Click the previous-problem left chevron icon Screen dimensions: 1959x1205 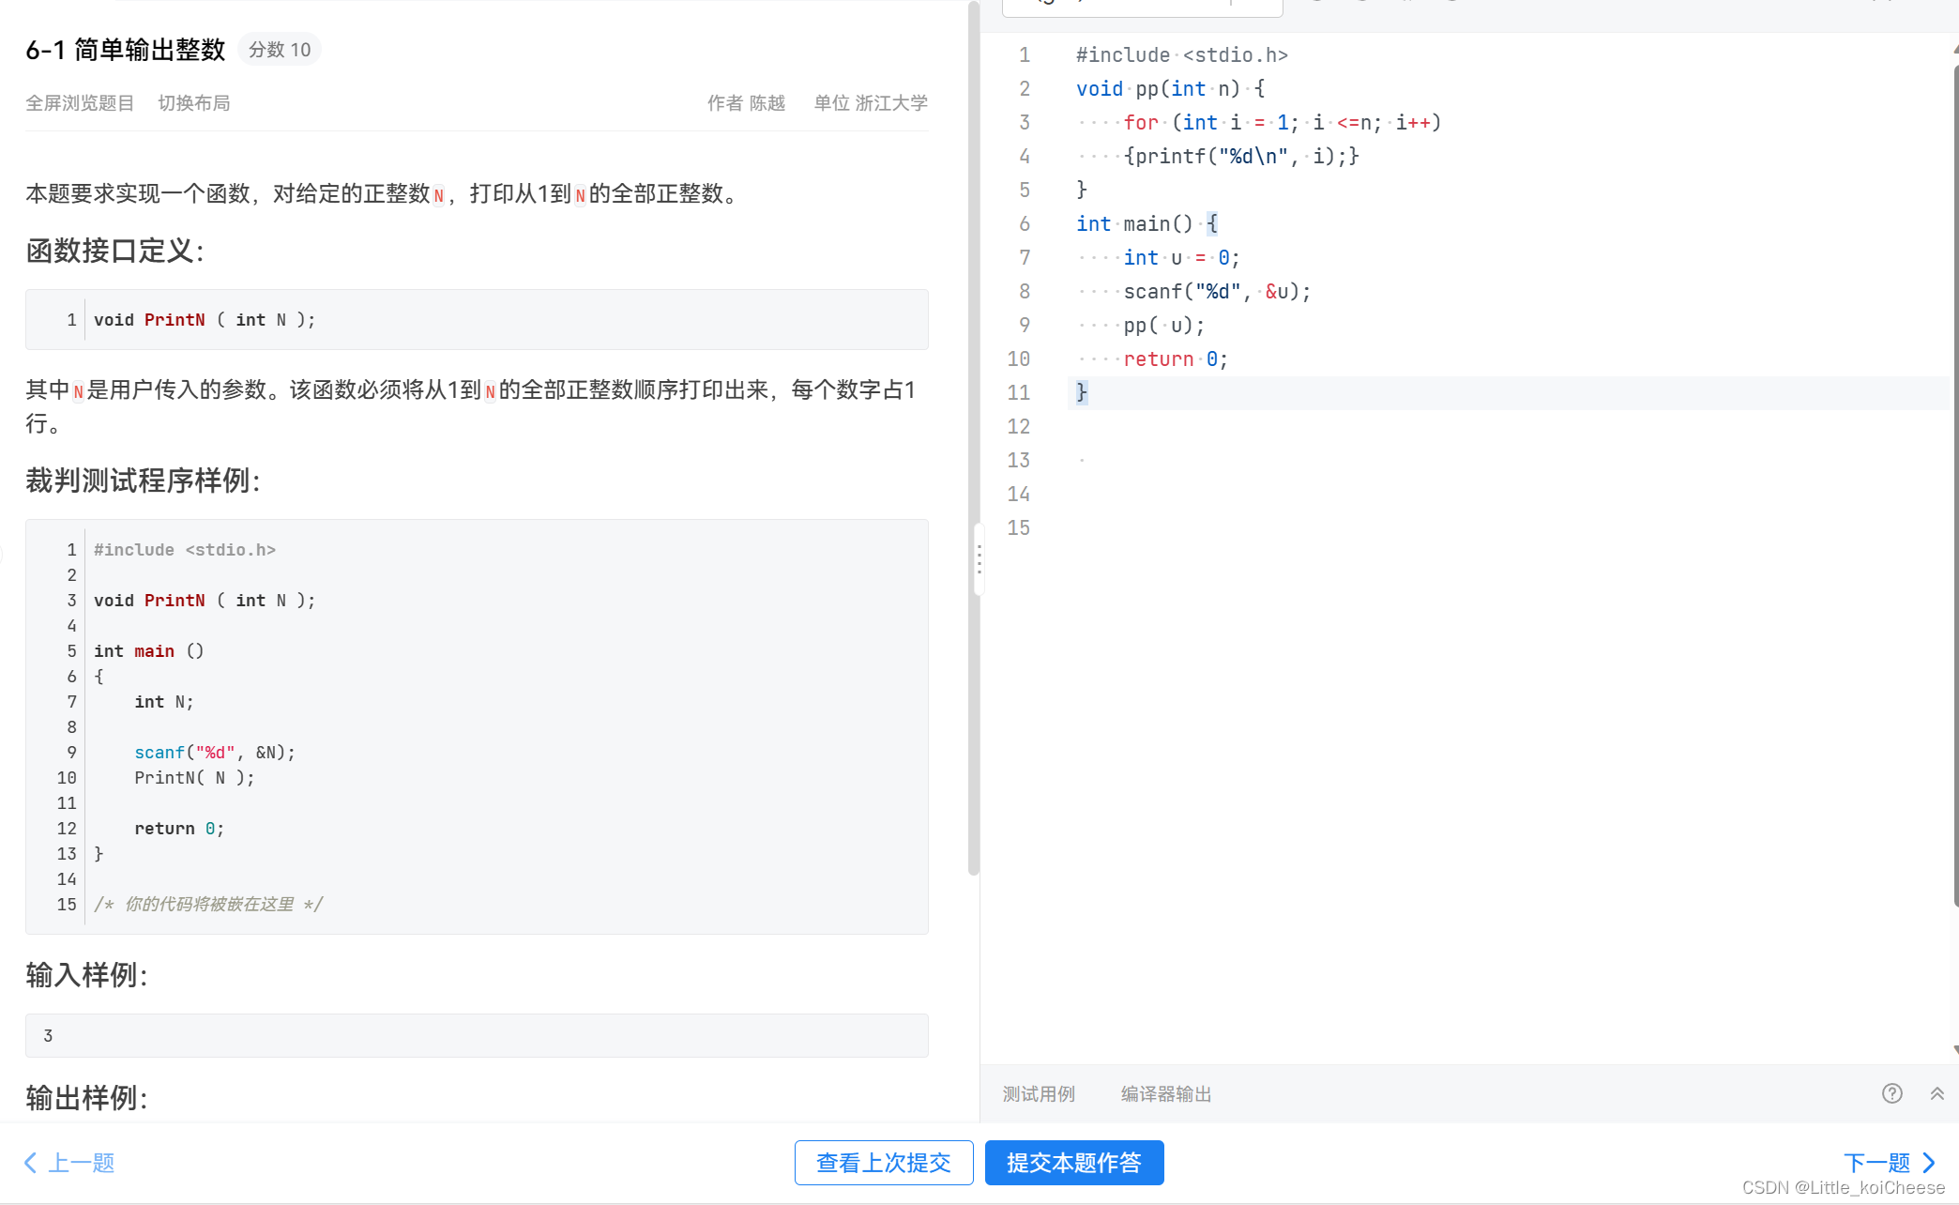tap(29, 1163)
